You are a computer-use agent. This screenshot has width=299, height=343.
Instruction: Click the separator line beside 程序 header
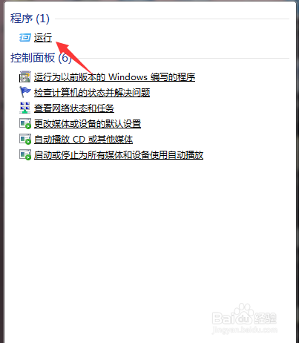tap(172, 19)
